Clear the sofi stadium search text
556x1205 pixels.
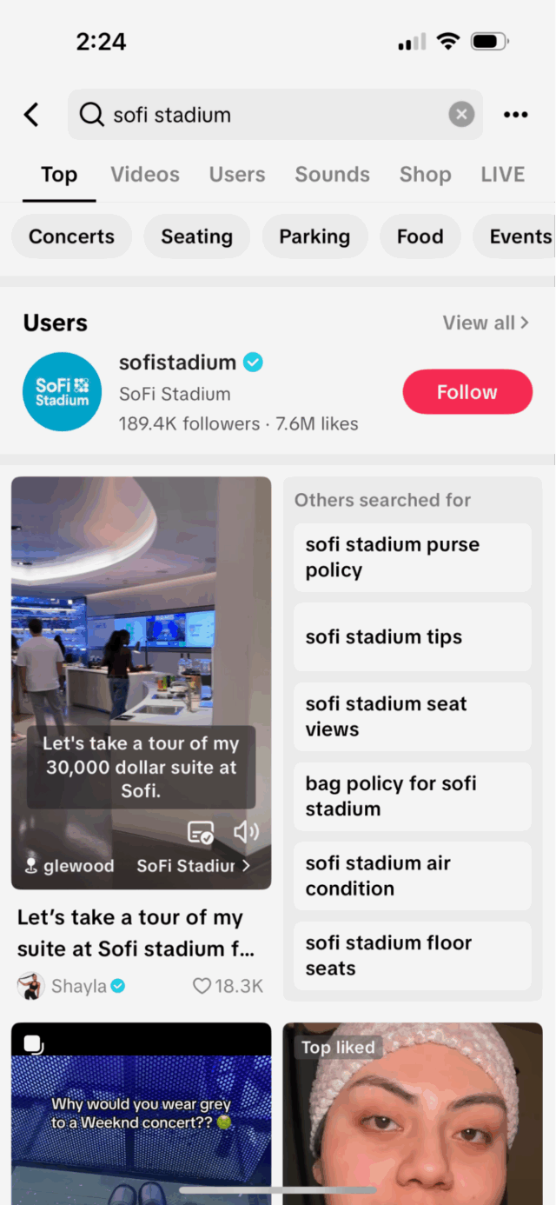point(461,114)
